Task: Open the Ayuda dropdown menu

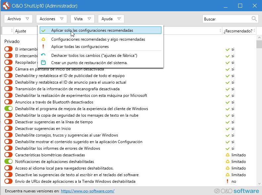Action: [111, 19]
